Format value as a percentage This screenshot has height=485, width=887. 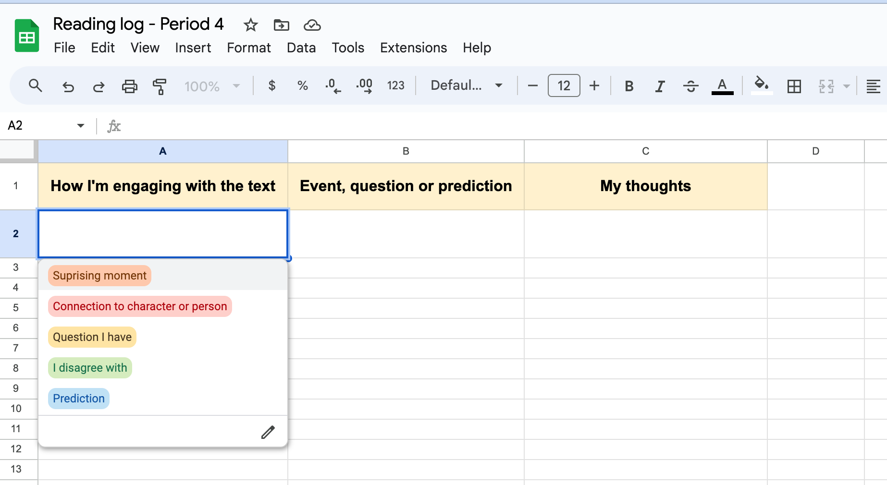click(x=302, y=85)
